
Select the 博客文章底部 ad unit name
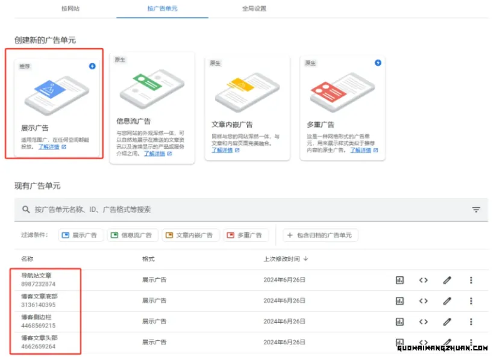[39, 296]
